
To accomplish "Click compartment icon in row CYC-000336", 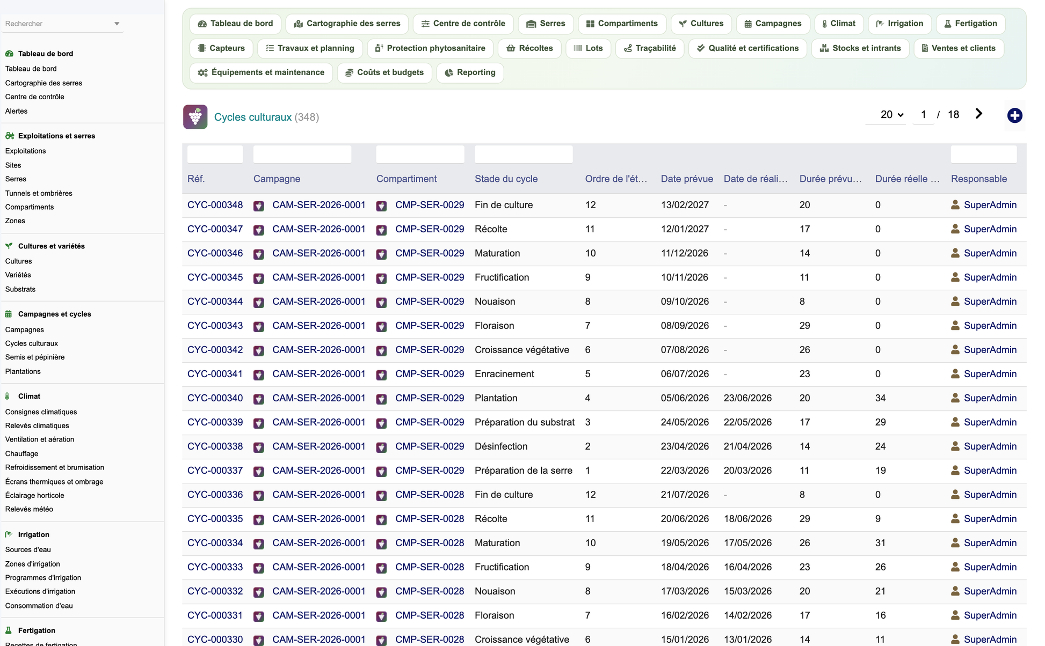I will pyautogui.click(x=382, y=495).
